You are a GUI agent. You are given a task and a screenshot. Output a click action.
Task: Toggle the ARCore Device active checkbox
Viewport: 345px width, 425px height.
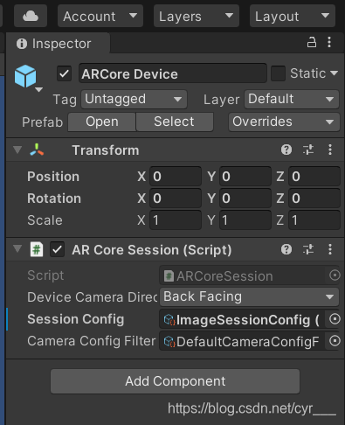64,73
